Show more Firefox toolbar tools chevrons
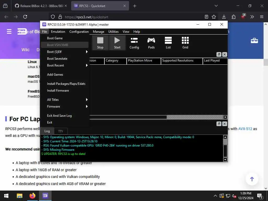Viewport: 268px width, 201px height. 252,17
